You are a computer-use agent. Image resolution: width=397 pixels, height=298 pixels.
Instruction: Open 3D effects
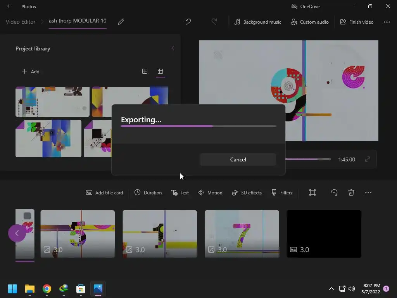point(247,192)
